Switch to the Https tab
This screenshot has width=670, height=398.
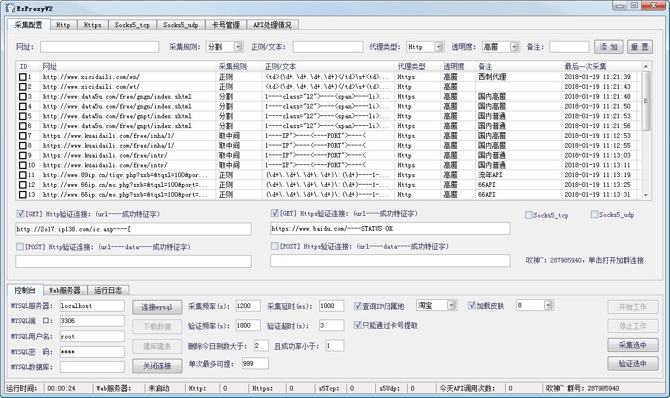(93, 25)
